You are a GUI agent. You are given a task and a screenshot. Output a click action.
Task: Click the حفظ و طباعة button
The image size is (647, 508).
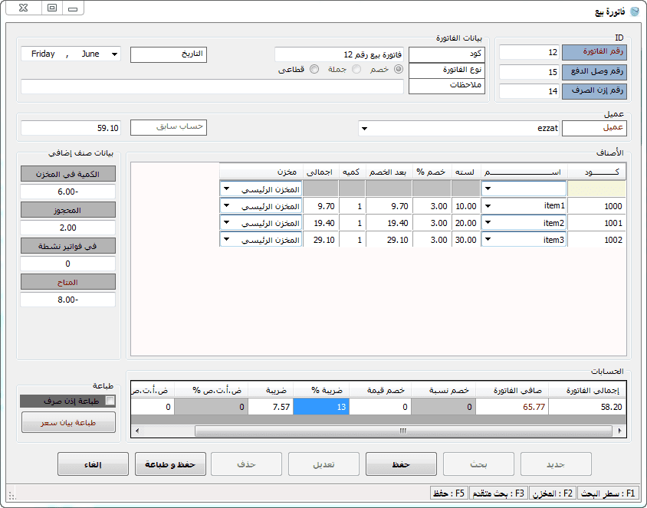(x=170, y=464)
